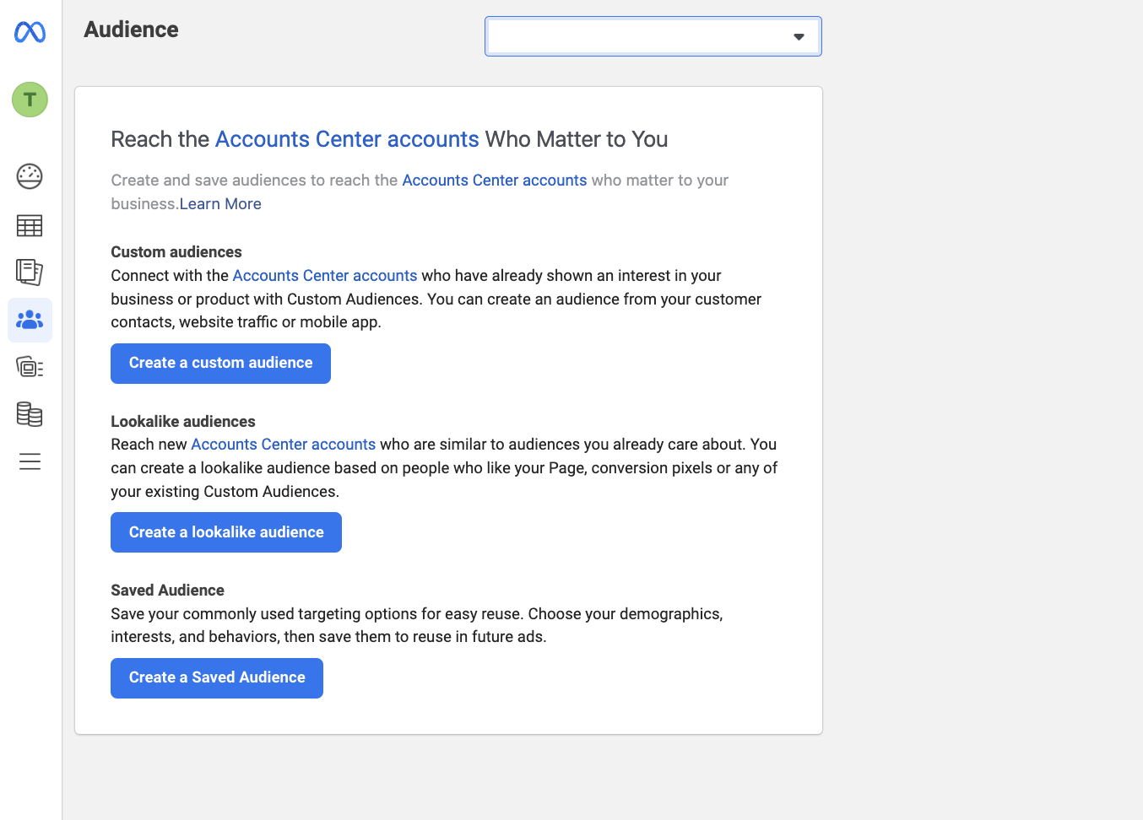Viewport: 1143px width, 820px height.
Task: Click Accounts Center accounts link in gray subtitle
Action: (495, 181)
